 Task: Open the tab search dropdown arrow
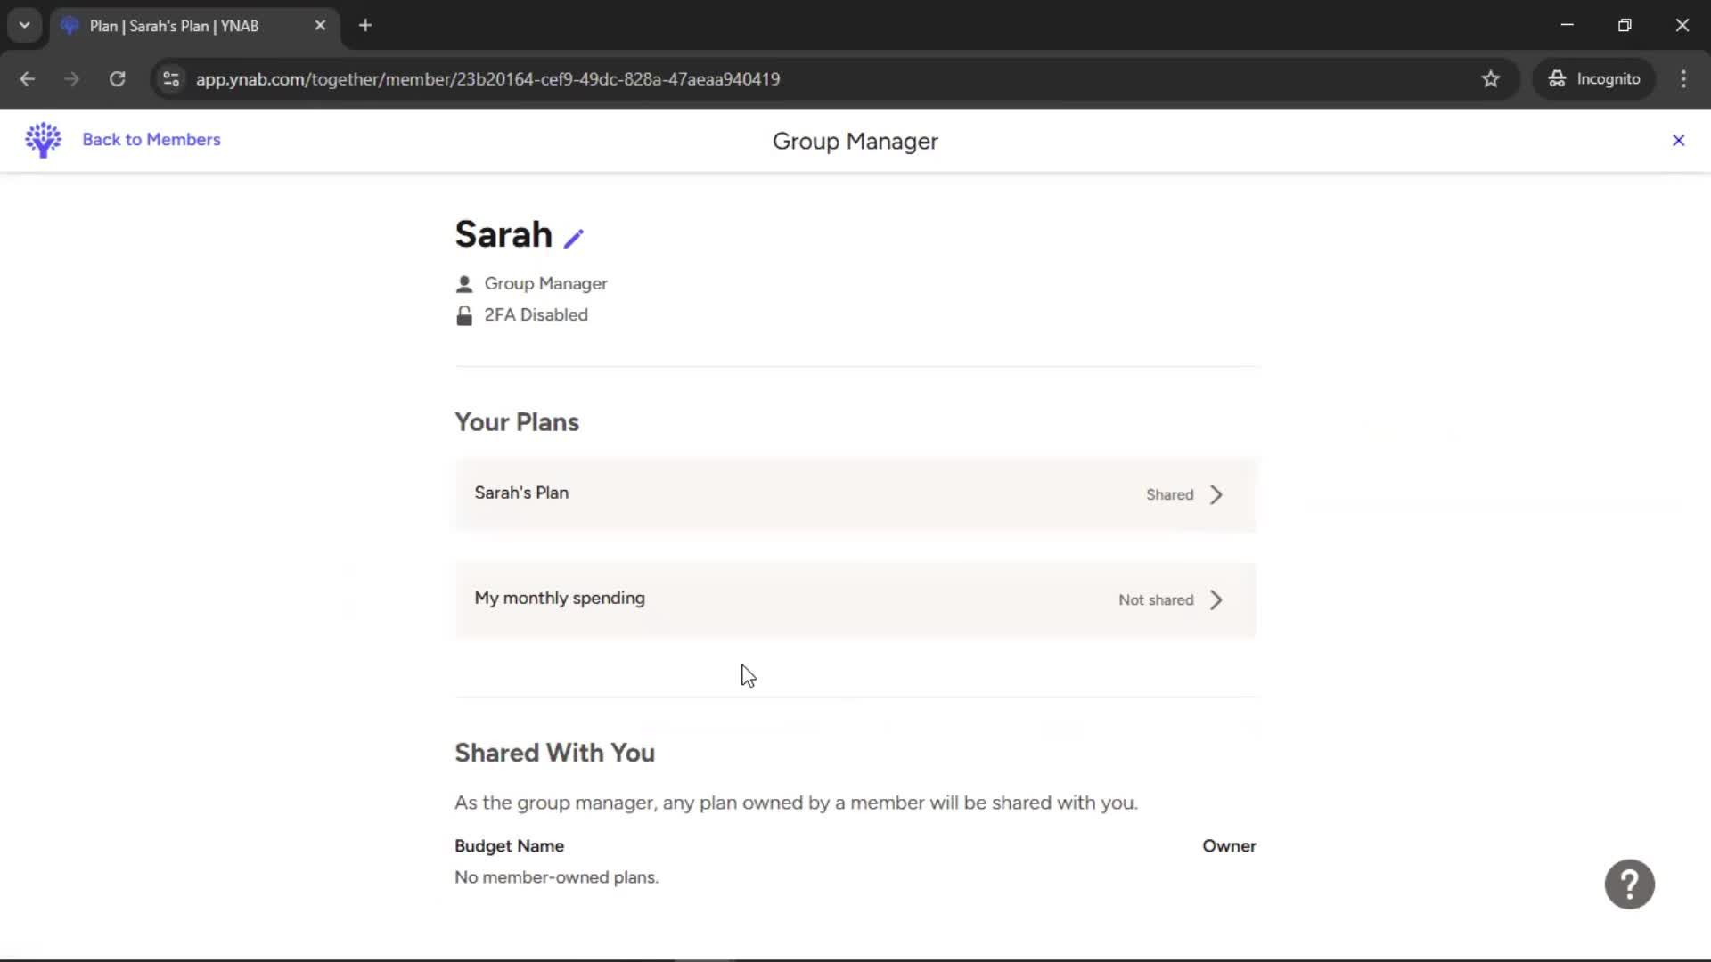24,26
